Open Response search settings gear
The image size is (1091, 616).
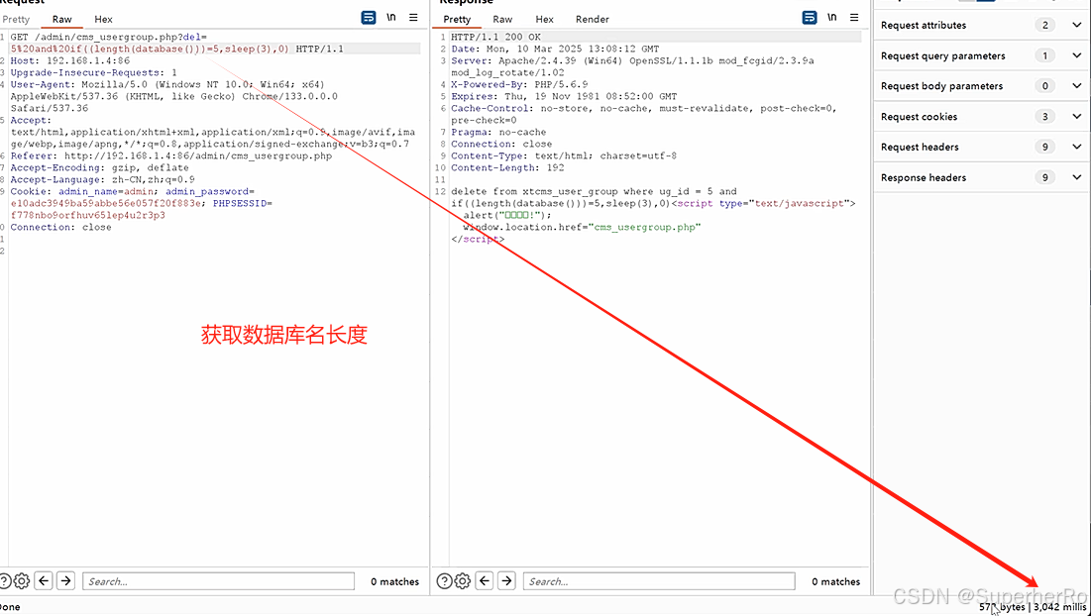click(462, 580)
